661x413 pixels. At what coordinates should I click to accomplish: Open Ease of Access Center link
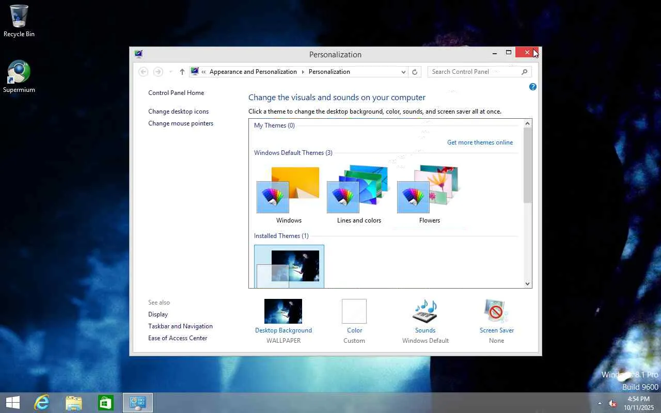(x=178, y=338)
